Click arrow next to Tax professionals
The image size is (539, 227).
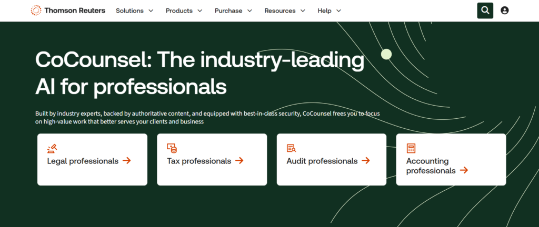point(239,160)
